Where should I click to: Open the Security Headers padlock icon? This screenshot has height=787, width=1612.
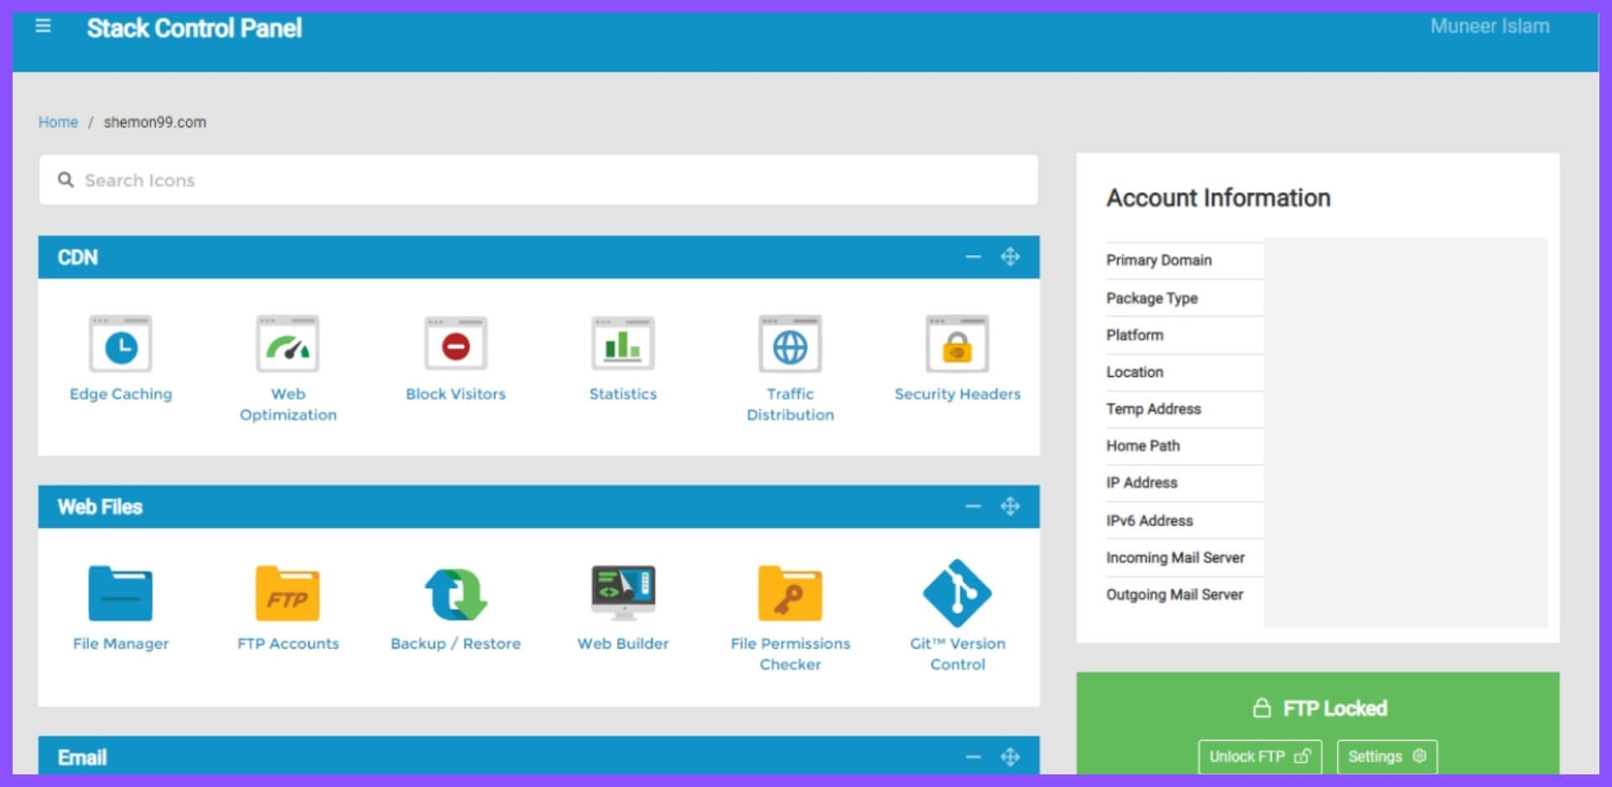coord(957,345)
